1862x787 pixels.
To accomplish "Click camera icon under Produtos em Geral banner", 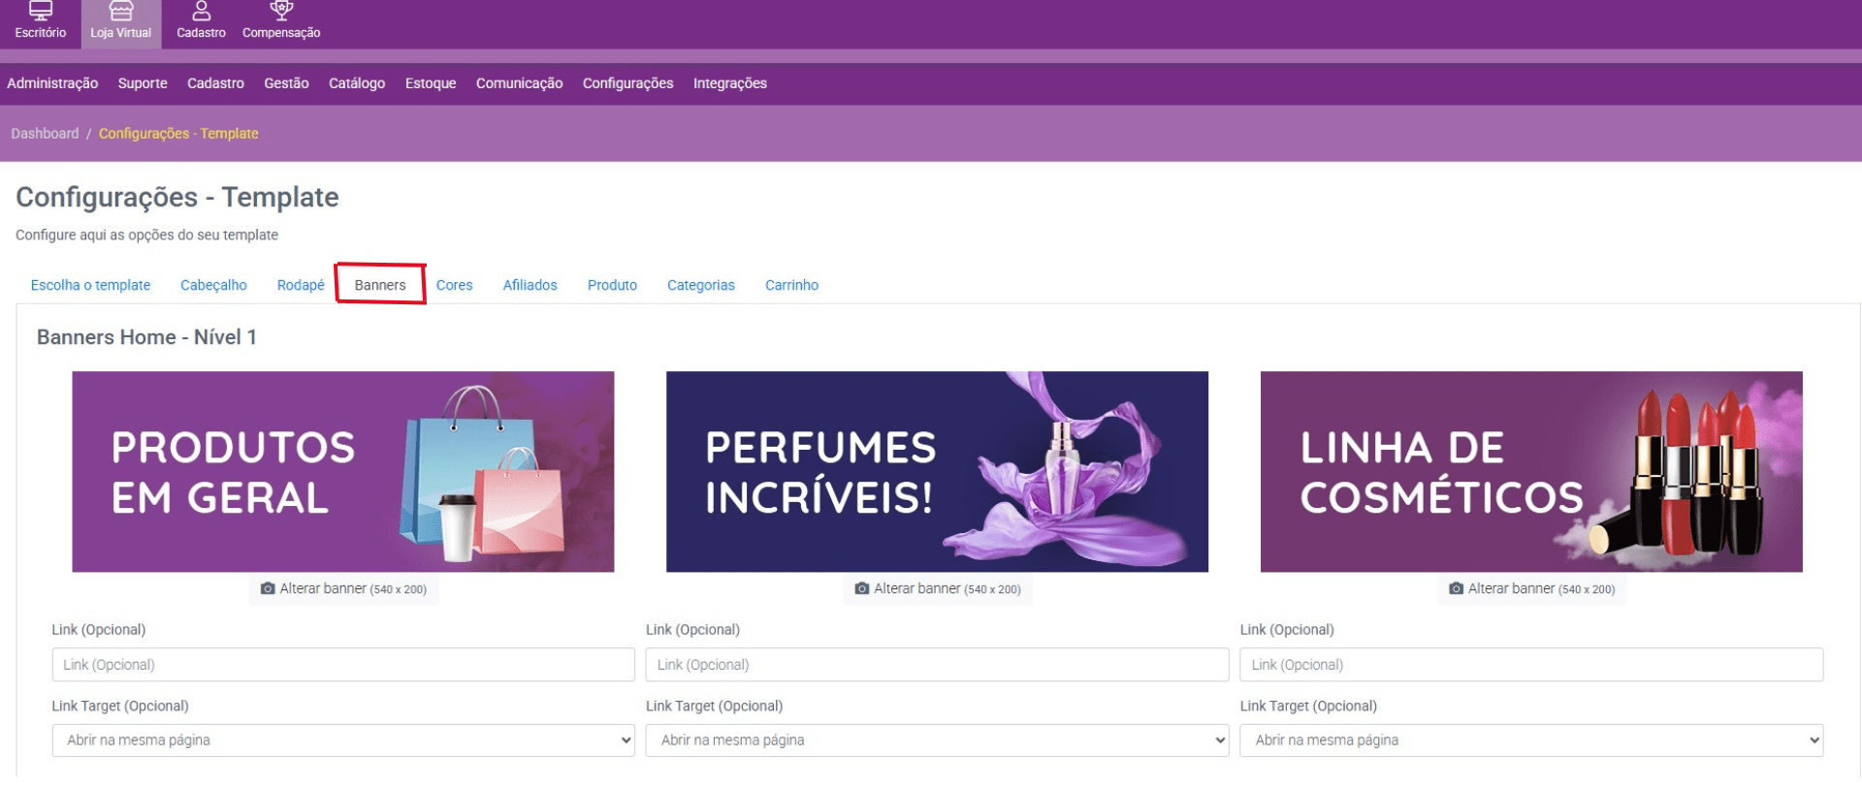I will (x=268, y=589).
